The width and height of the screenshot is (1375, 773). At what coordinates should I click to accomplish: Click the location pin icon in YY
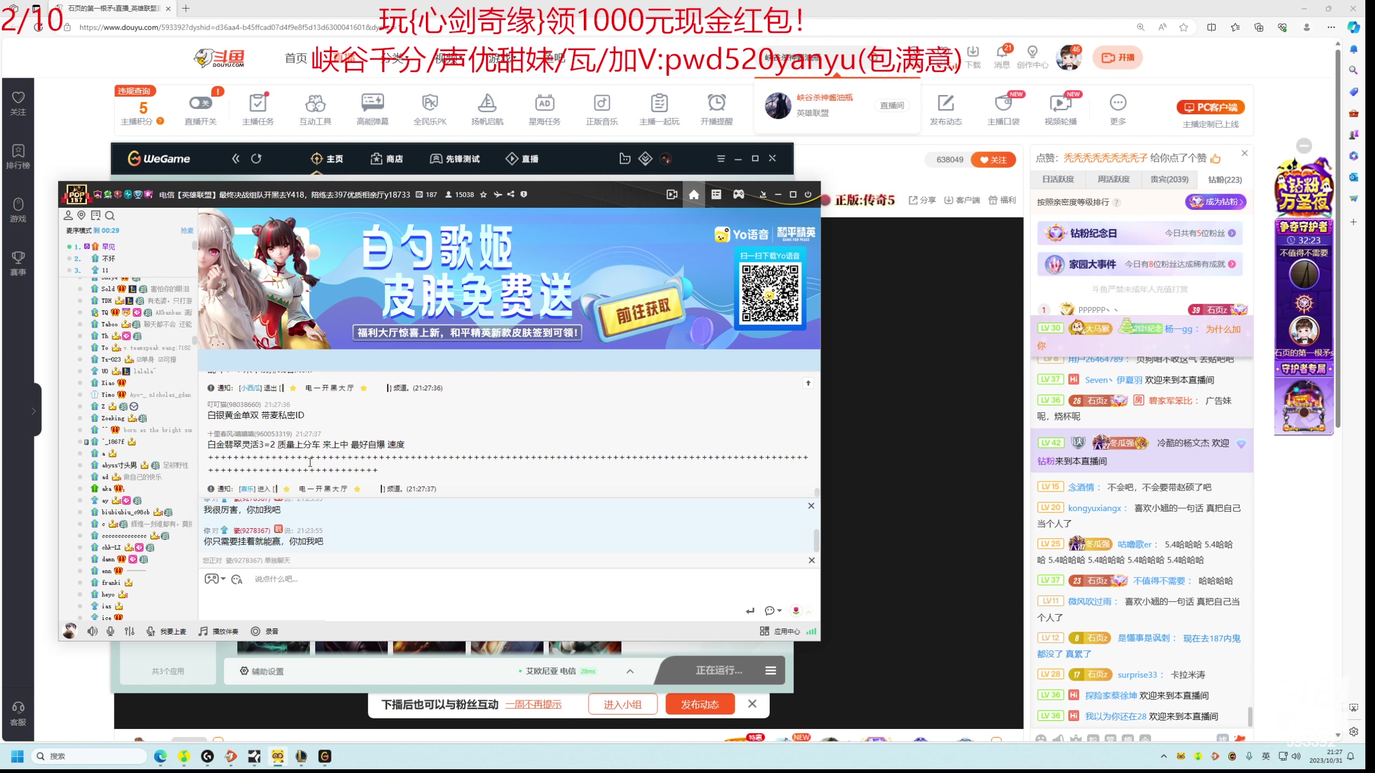[x=82, y=215]
